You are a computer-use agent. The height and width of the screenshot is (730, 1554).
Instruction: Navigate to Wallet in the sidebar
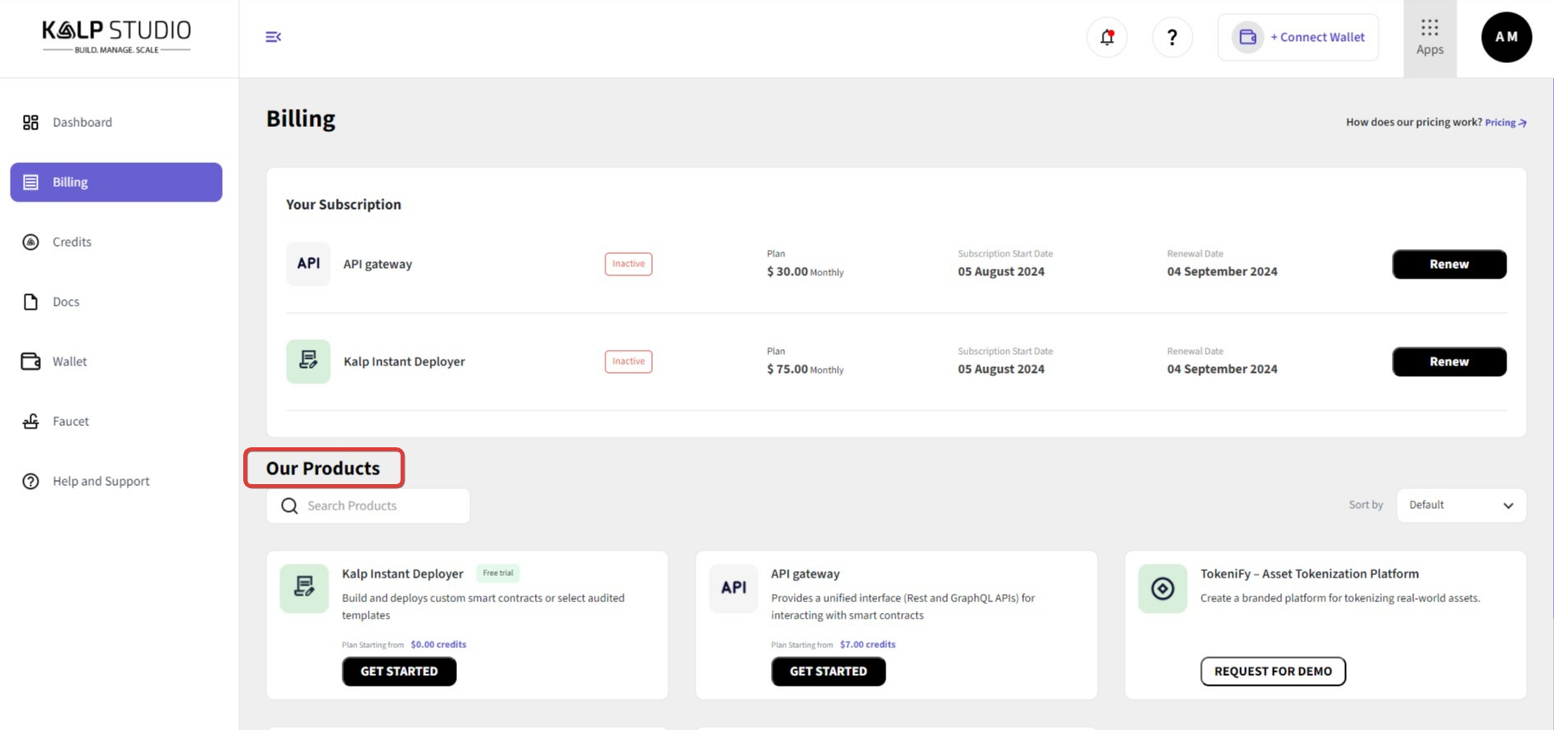70,361
